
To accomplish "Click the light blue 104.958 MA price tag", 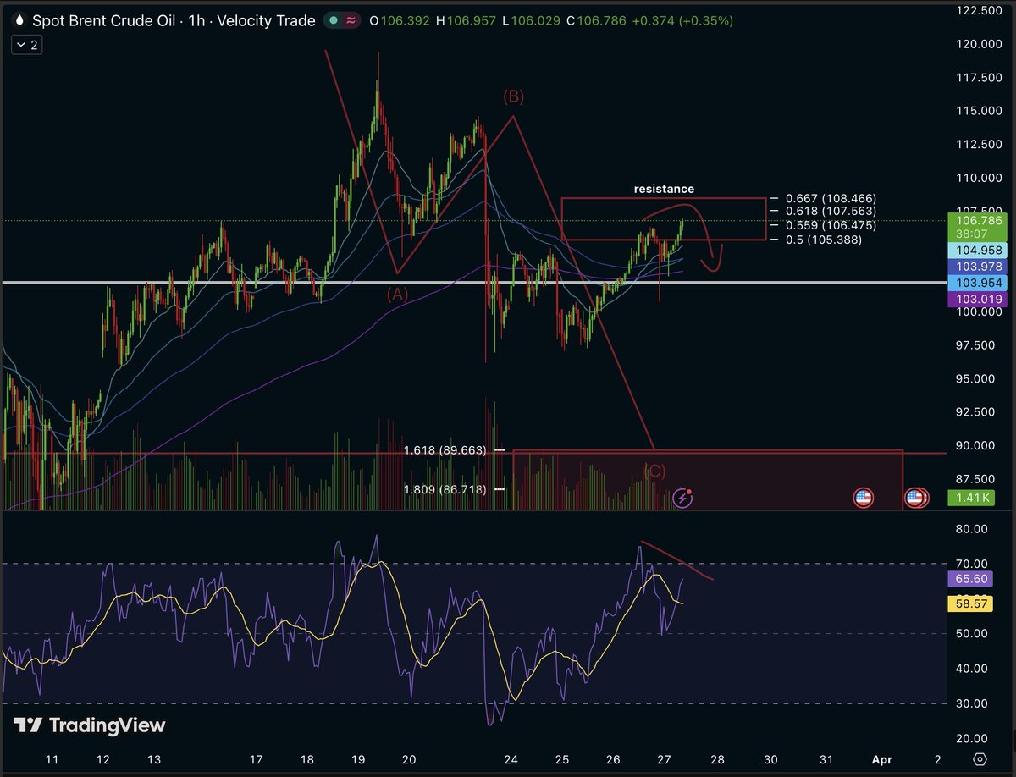I will click(976, 251).
